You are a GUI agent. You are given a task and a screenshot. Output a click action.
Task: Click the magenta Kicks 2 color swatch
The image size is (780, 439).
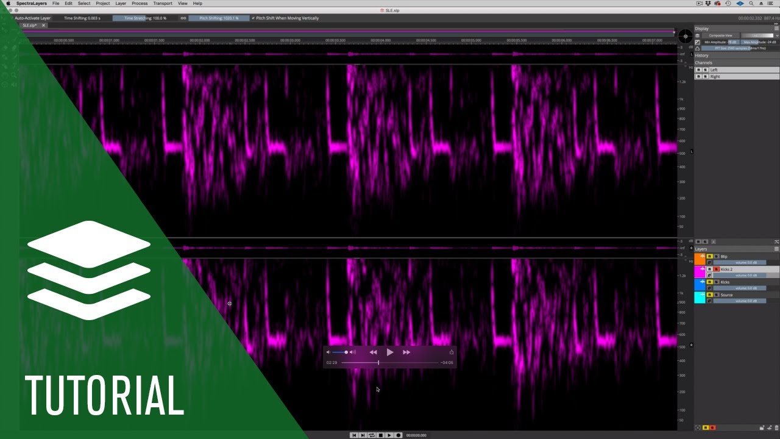(700, 272)
